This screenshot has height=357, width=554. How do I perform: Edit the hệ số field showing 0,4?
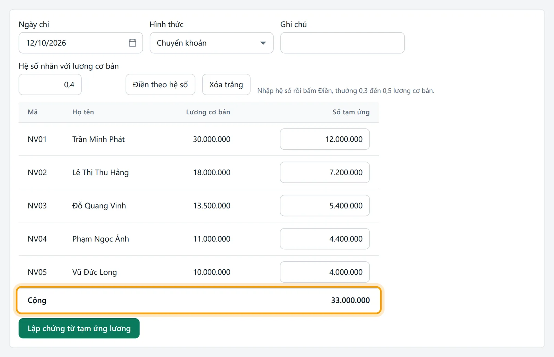tap(50, 84)
